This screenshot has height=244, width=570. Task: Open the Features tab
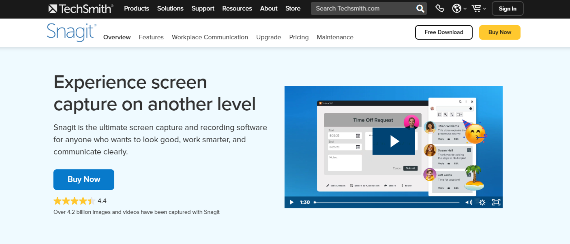pyautogui.click(x=151, y=37)
